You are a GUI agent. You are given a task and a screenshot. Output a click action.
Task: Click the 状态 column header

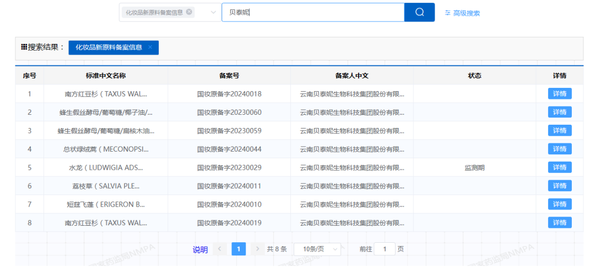(475, 76)
